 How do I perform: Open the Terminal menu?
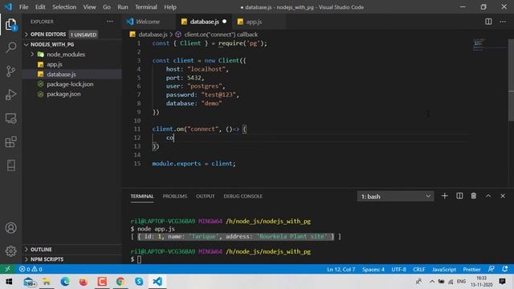click(146, 7)
